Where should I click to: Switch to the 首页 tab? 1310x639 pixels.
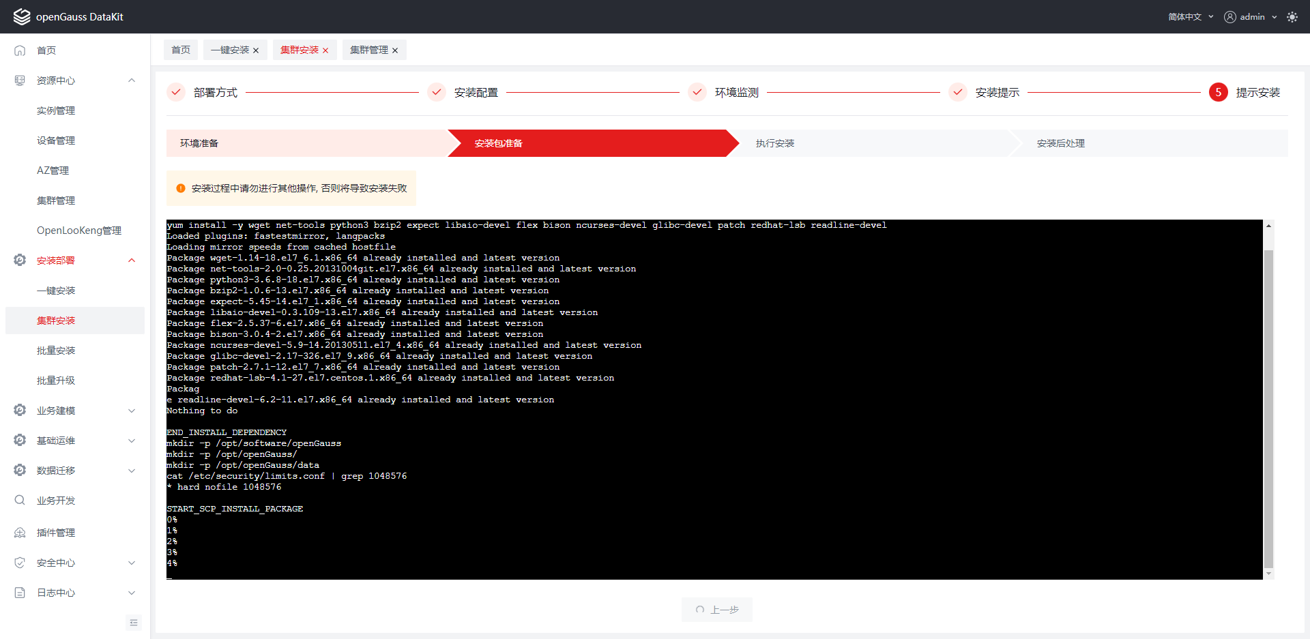tap(181, 50)
